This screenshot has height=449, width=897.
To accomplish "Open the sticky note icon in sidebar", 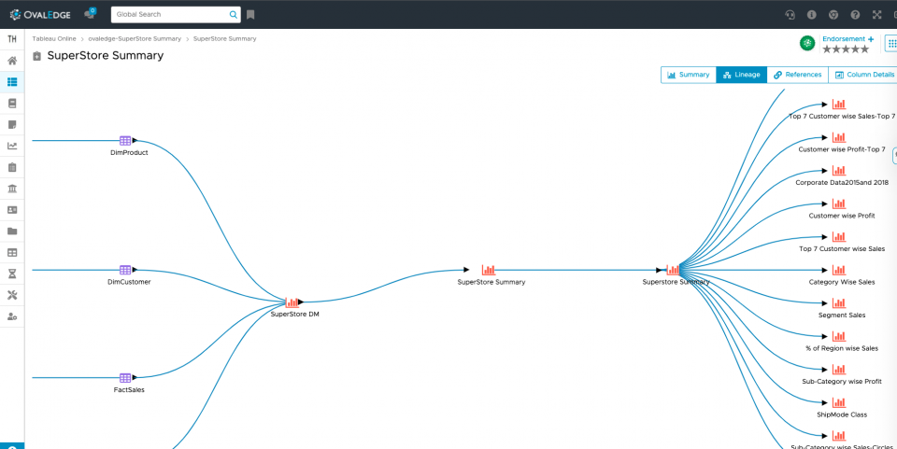I will click(x=12, y=124).
